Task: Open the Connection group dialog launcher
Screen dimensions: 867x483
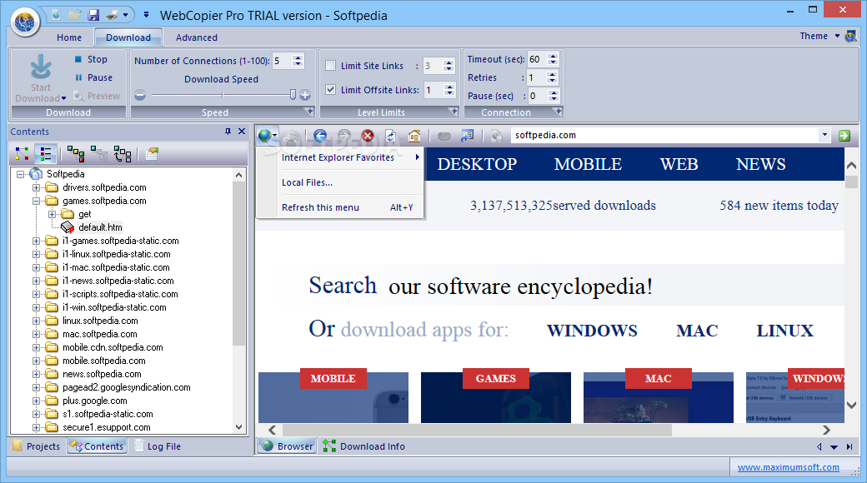Action: (x=558, y=112)
